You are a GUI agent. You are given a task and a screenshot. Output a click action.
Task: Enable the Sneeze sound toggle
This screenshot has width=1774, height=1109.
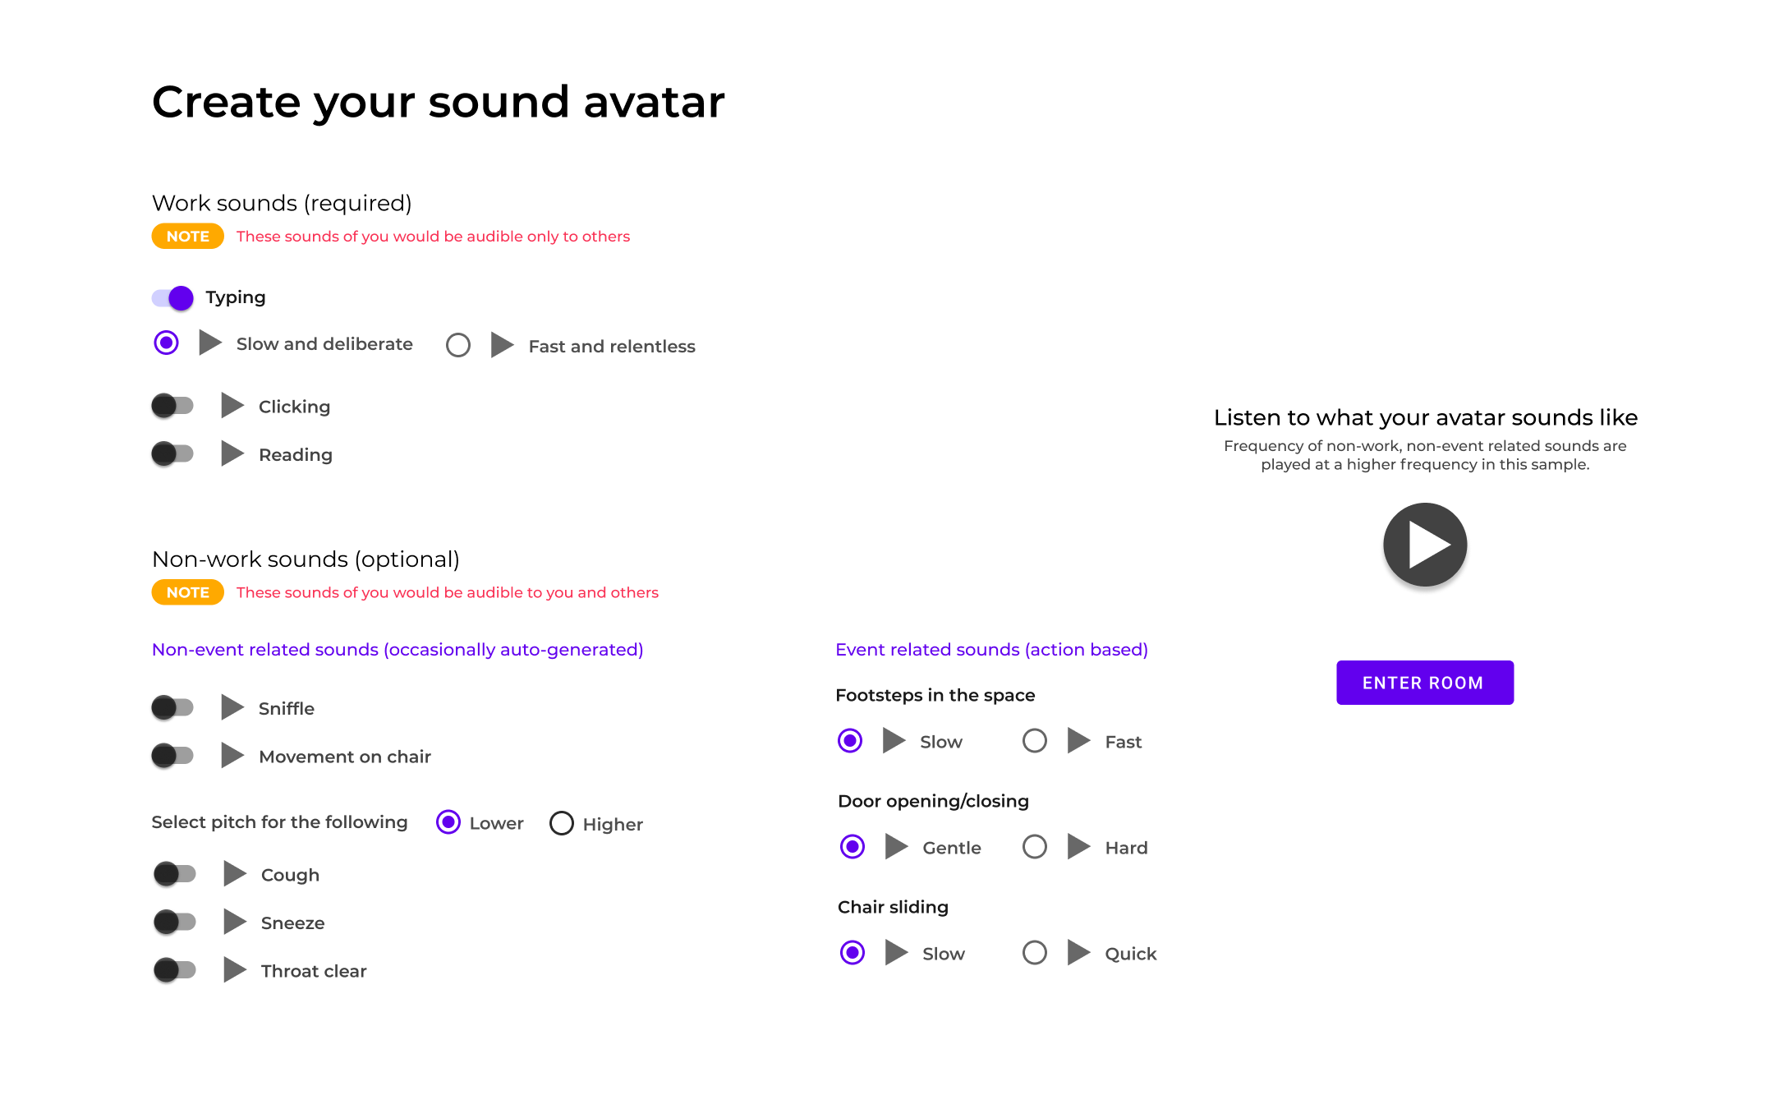(x=173, y=921)
